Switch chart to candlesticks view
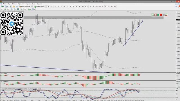Image resolution: width=180 pixels, height=101 pixels. tap(5, 9)
